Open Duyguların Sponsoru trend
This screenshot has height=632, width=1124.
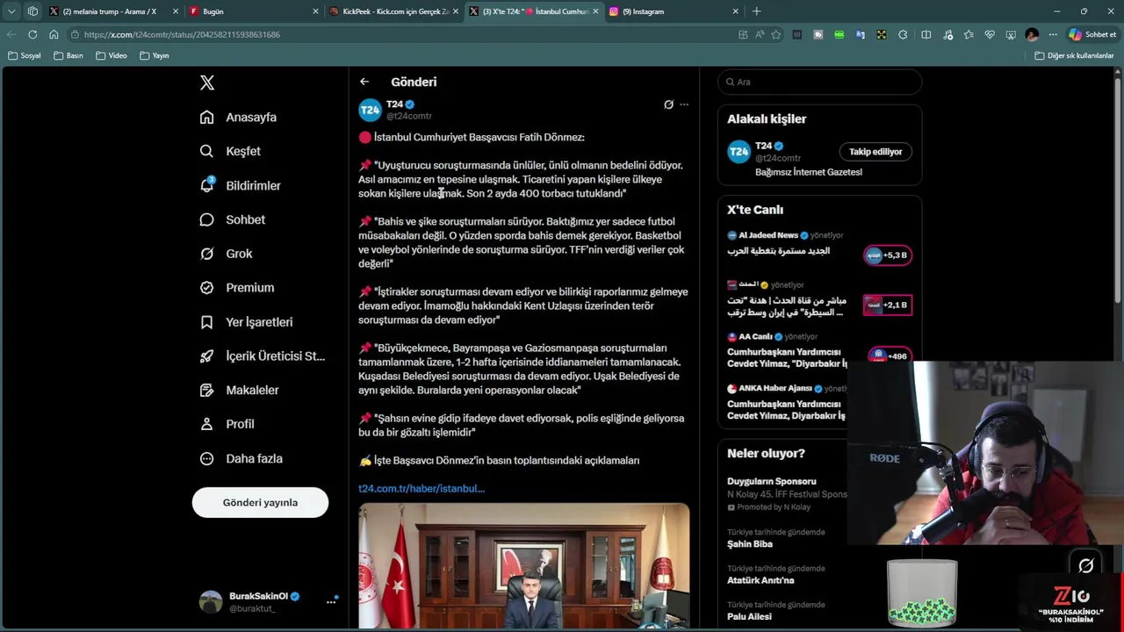786,493
